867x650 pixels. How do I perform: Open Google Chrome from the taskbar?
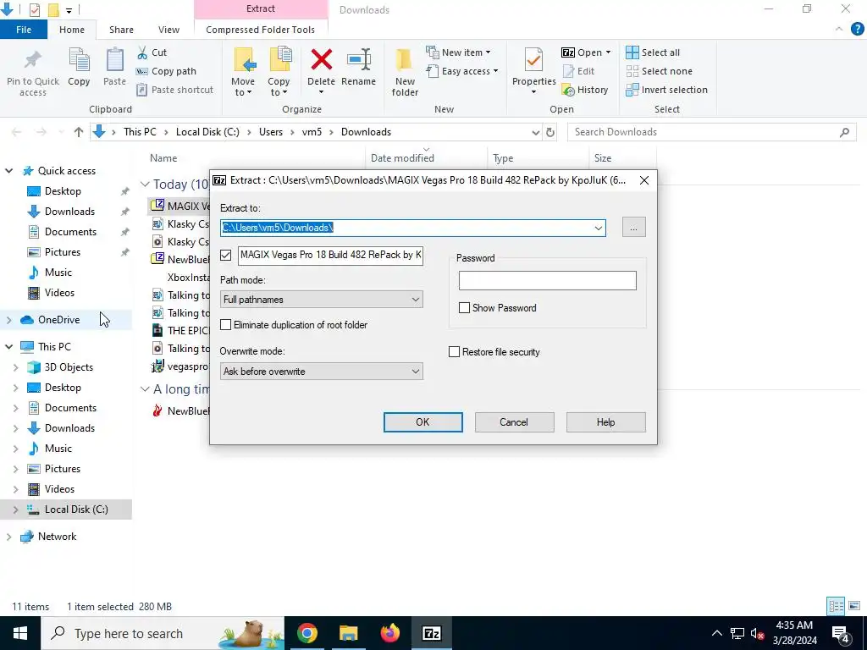point(306,633)
